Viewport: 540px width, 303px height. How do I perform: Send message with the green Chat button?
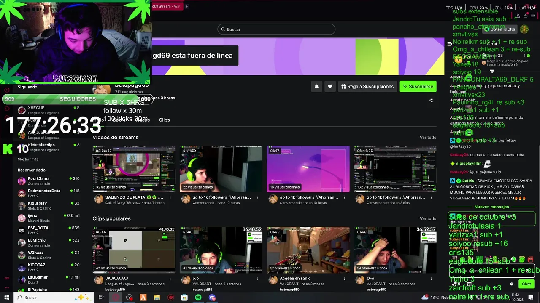[x=526, y=284]
